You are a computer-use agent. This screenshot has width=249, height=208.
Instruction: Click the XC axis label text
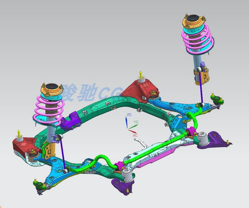(x=135, y=136)
